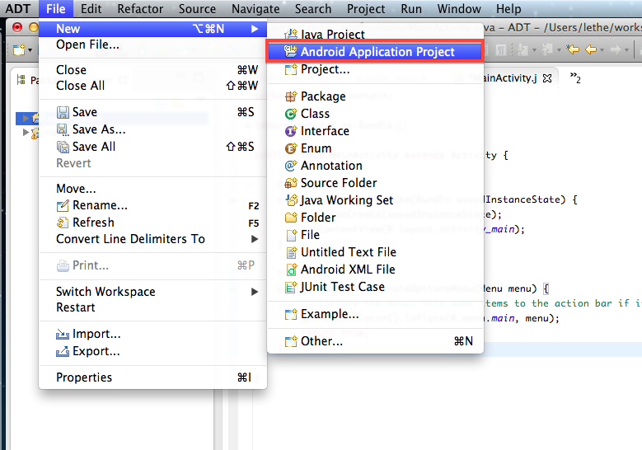Image resolution: width=642 pixels, height=450 pixels.
Task: Open the File menu
Action: pos(56,8)
